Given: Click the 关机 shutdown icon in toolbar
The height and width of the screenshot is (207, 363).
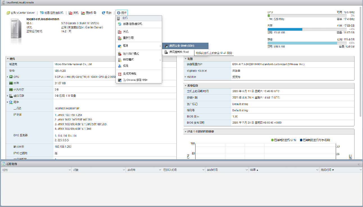Looking at the screenshot, I should point(70,13).
